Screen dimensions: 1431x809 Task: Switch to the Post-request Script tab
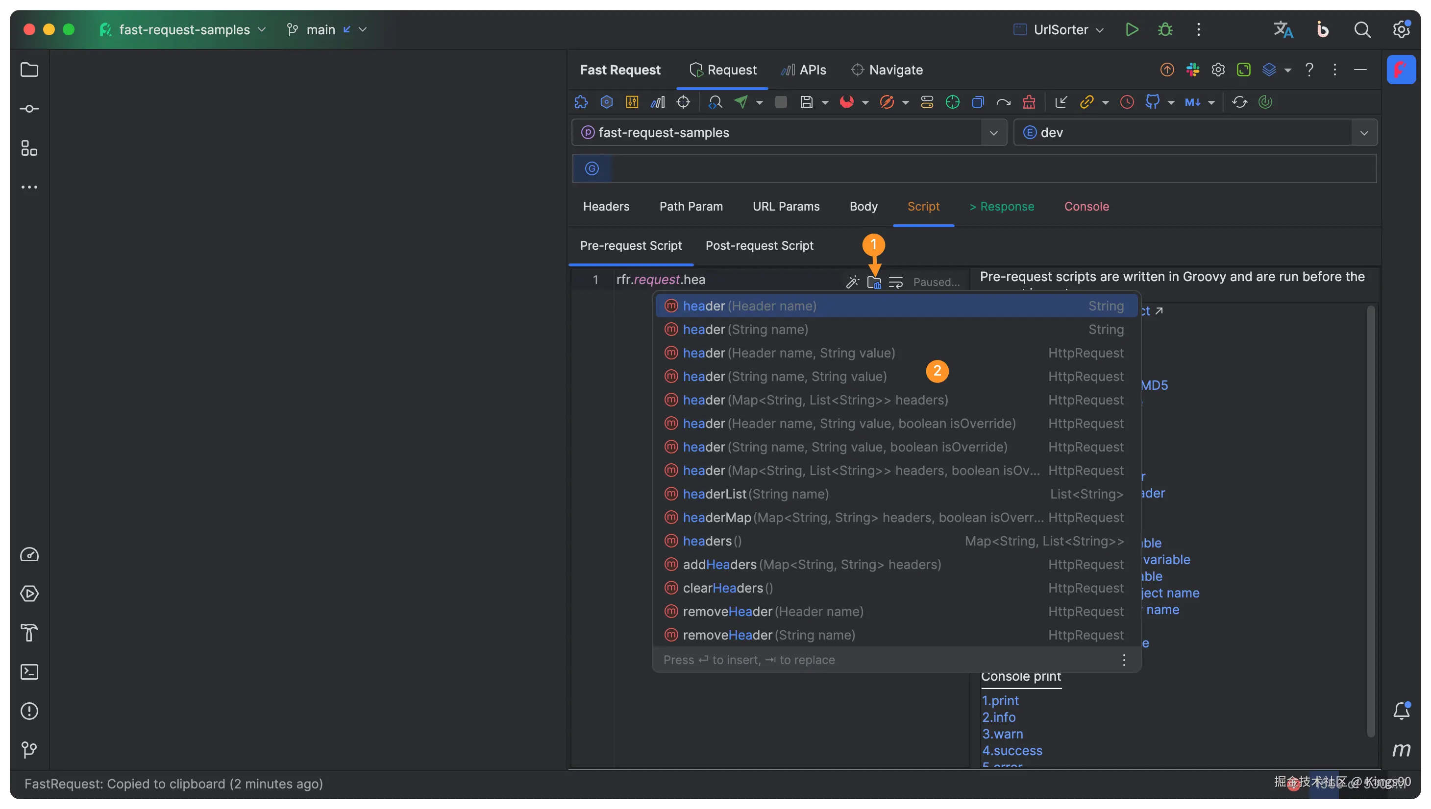760,245
